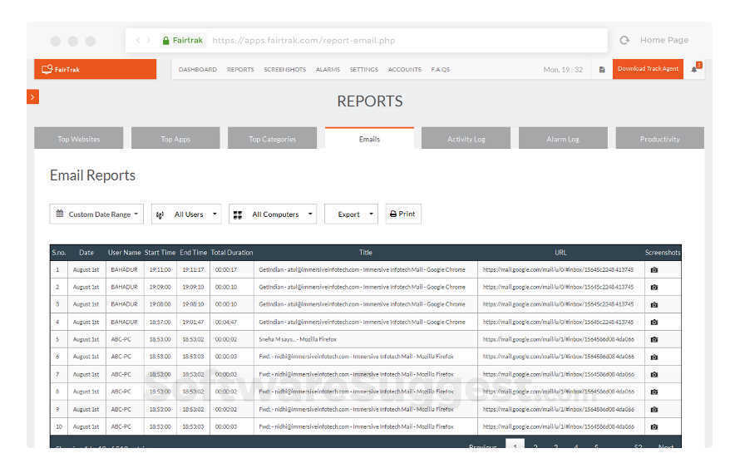Open screenshot camera icon for row 5
Viewport: 740px width, 468px height.
tap(654, 339)
